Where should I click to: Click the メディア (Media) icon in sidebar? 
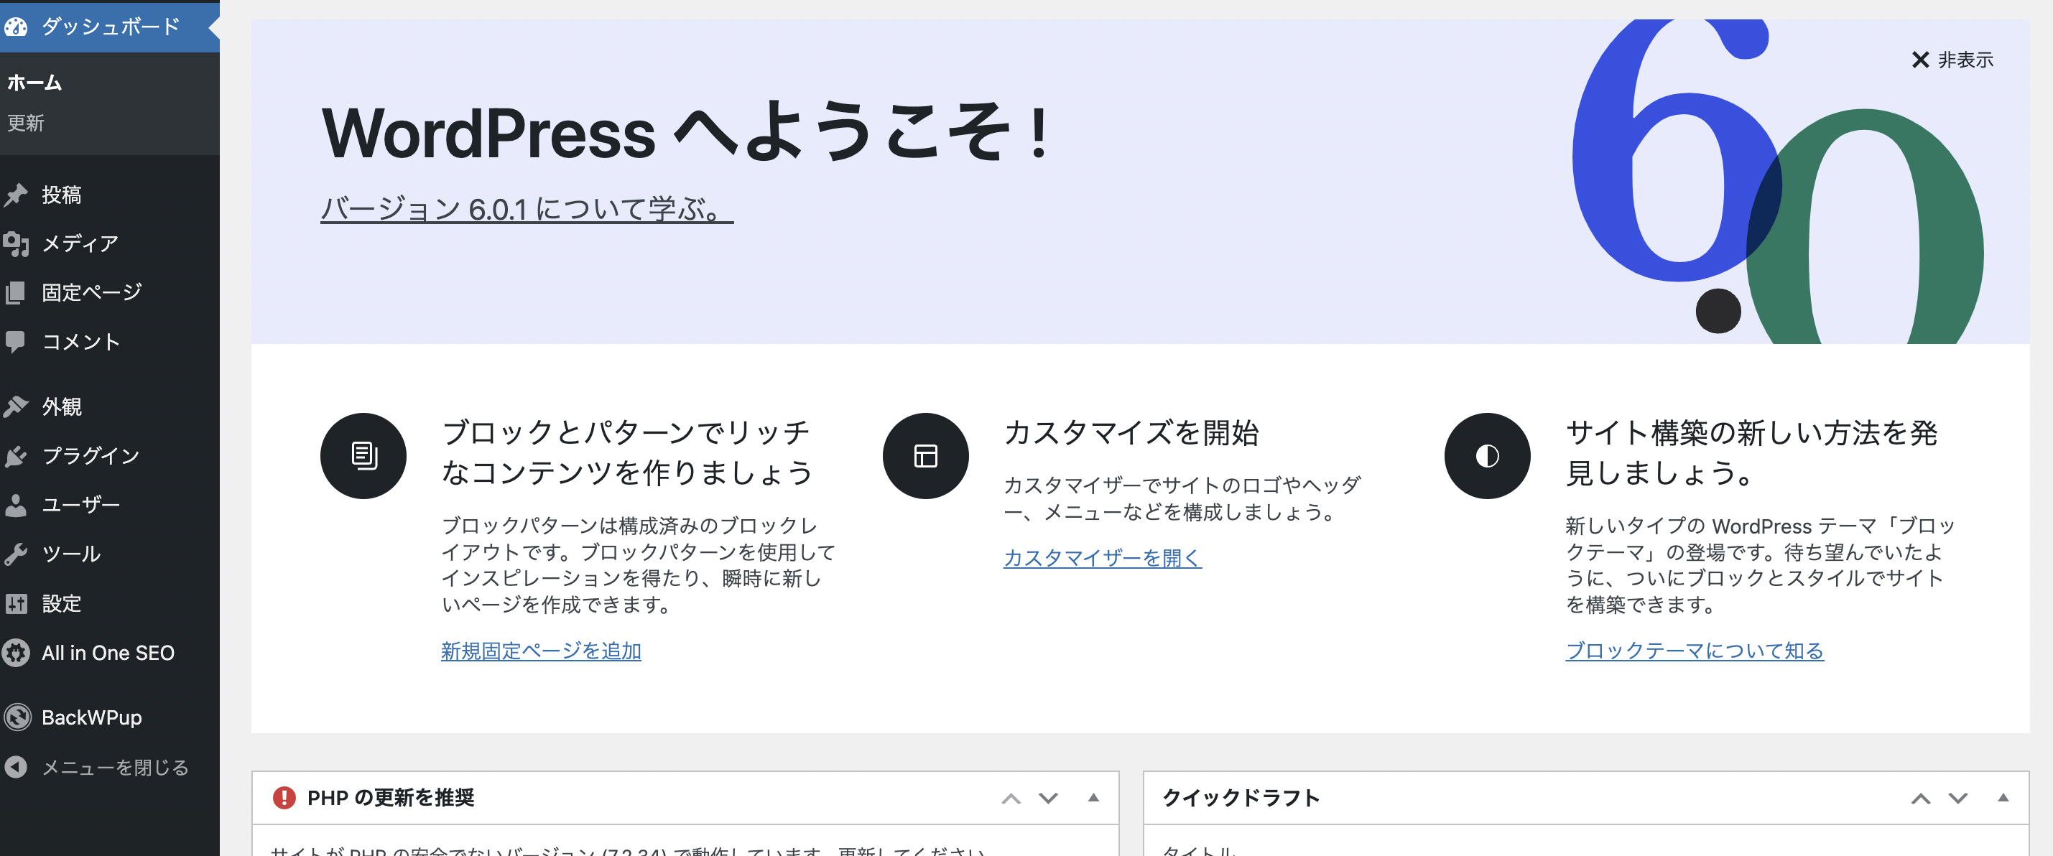pyautogui.click(x=19, y=243)
